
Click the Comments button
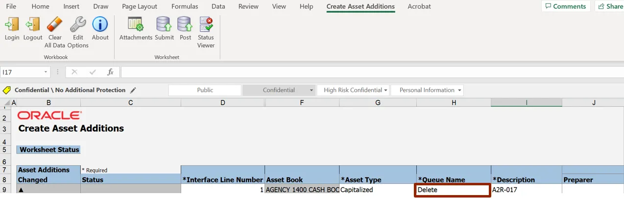pos(565,6)
